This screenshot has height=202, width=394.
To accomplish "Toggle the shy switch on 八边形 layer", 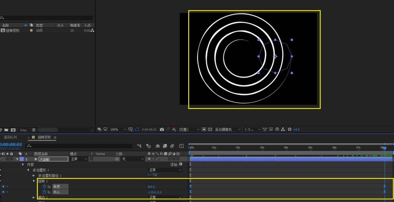I will click(149, 159).
